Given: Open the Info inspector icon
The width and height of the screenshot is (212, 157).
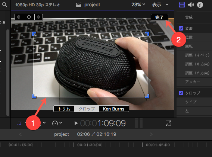Looking at the screenshot, I should 200,5.
